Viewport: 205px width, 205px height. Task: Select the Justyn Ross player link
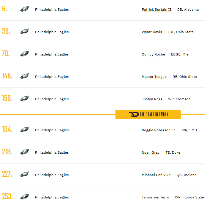point(152,99)
